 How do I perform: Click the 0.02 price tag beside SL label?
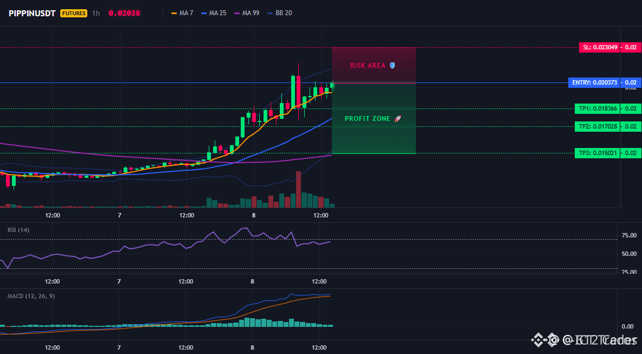(631, 48)
